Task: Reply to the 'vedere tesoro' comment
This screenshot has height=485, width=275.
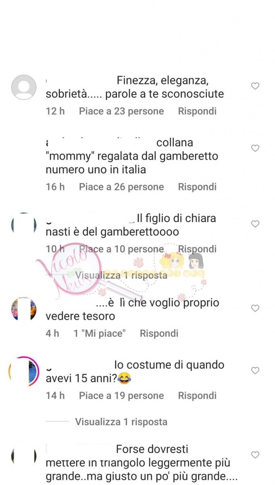Action: [x=159, y=333]
